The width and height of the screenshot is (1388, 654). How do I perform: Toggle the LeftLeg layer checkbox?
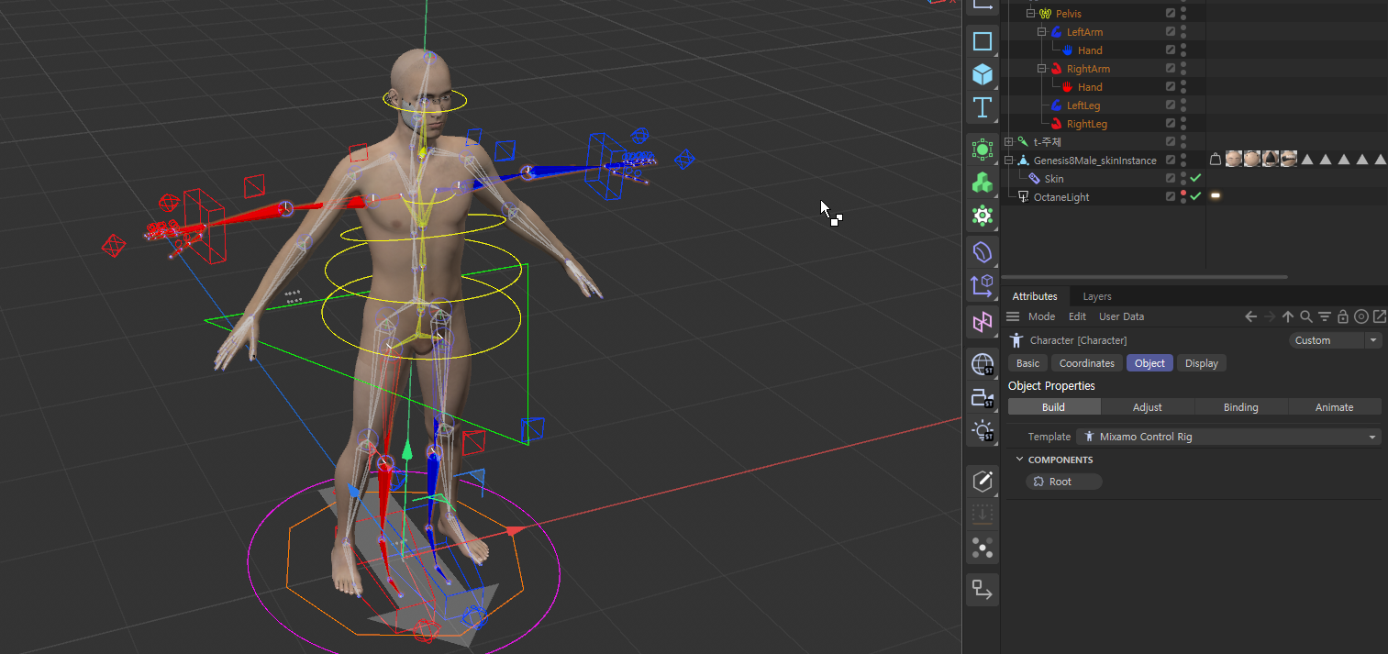click(1171, 105)
